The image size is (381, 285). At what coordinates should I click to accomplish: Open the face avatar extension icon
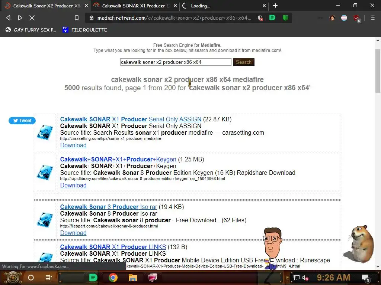pyautogui.click(x=332, y=18)
